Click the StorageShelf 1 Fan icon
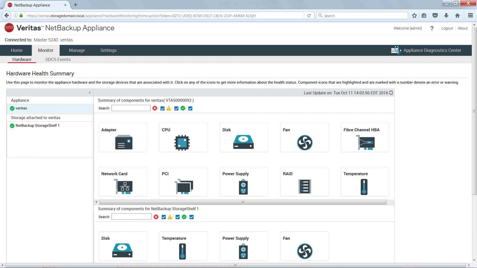The height and width of the screenshot is (268, 477). tap(305, 251)
